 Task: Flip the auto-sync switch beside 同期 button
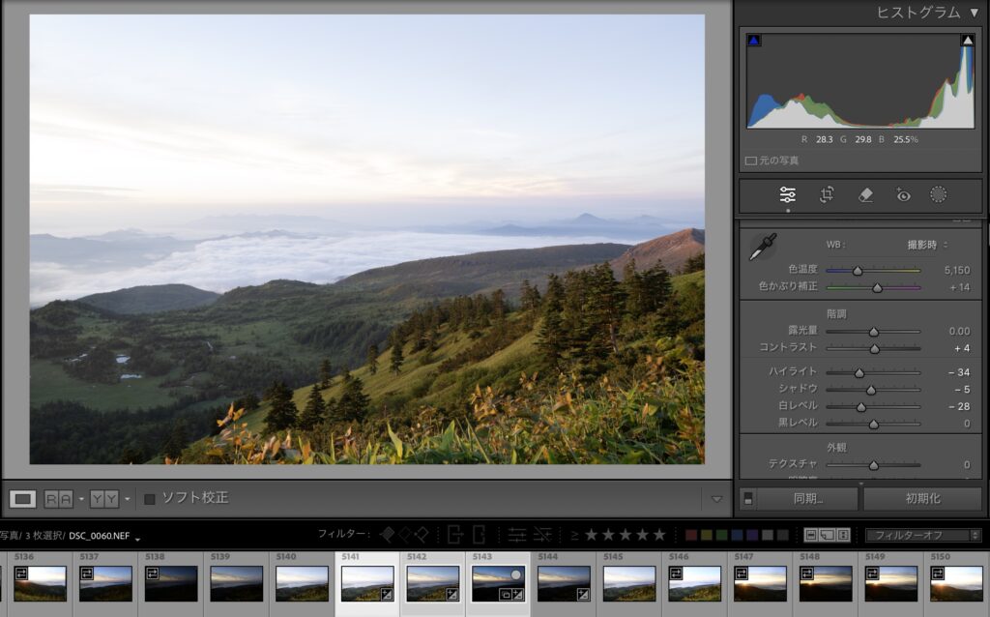747,499
